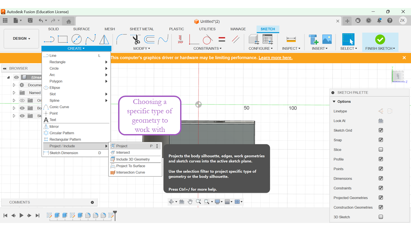Select the Rectangle tool icon in toolbar

63,39
